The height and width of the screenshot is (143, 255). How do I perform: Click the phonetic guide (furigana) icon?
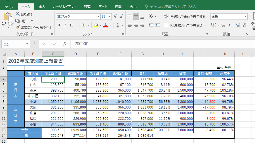pyautogui.click(x=118, y=25)
